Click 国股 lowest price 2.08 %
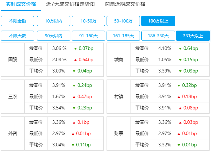Viewport: 211px width, 152px height. pos(59,59)
